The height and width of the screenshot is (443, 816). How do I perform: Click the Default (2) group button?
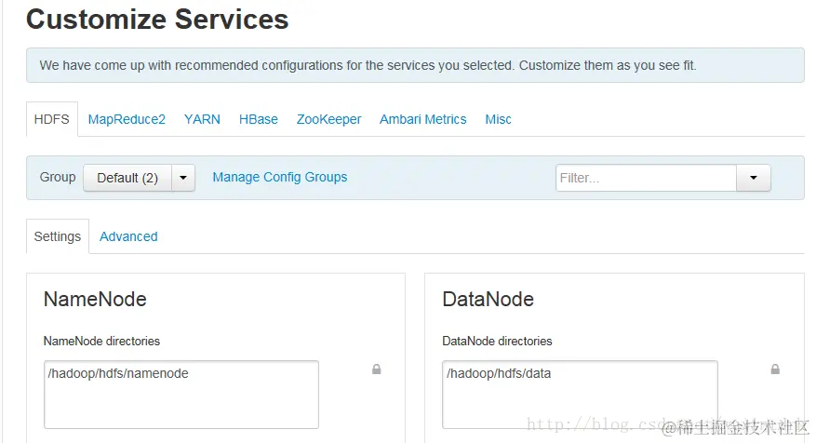click(x=127, y=178)
